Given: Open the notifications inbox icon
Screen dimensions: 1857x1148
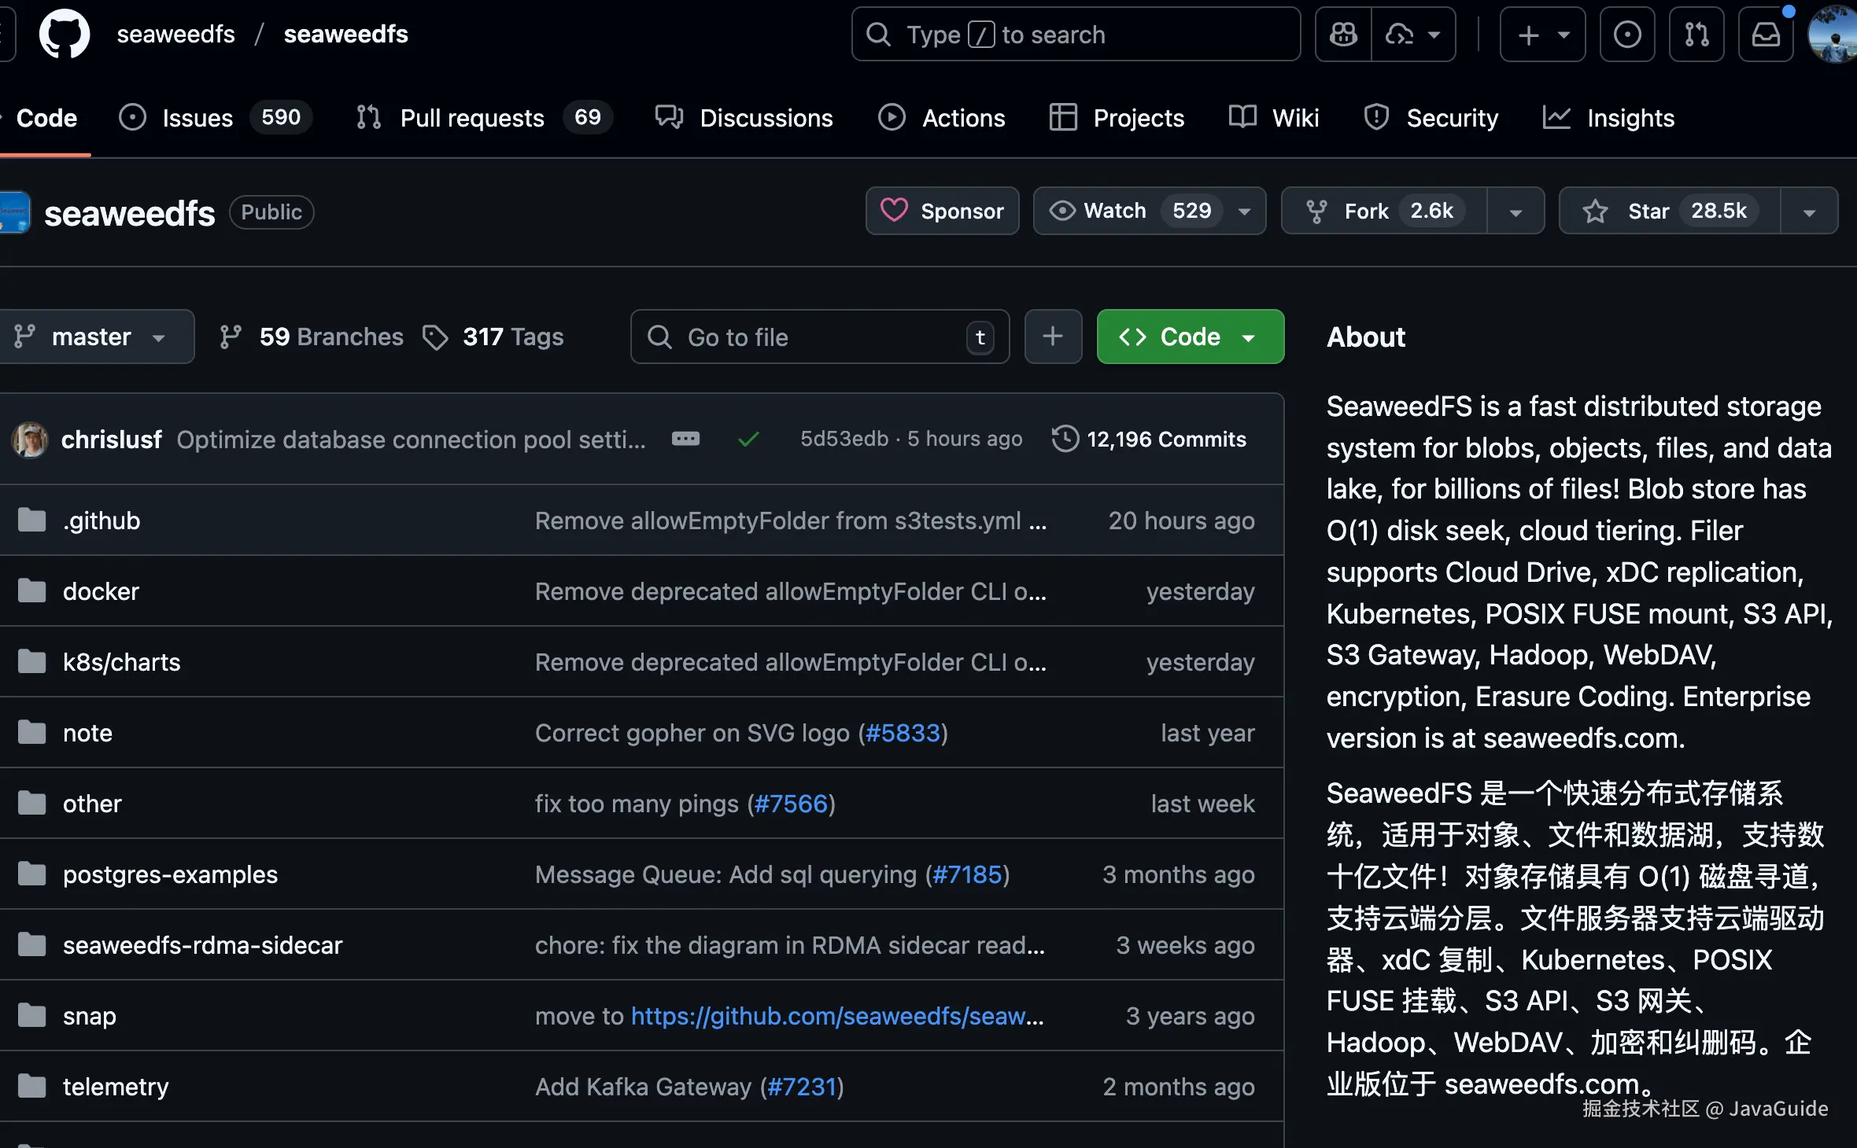Looking at the screenshot, I should (1766, 35).
